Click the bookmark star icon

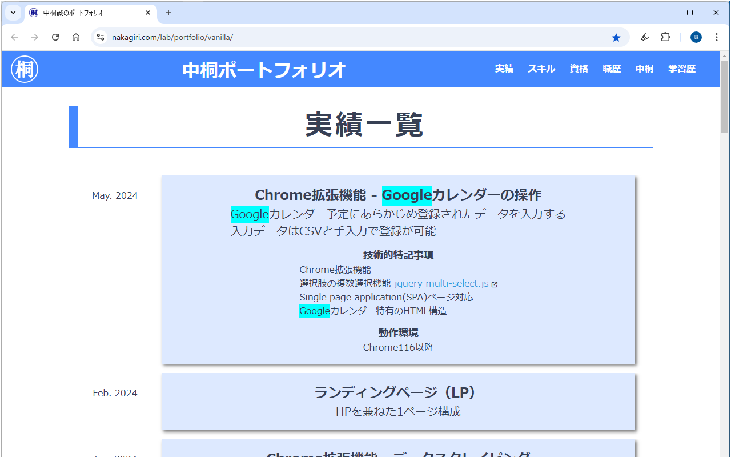click(616, 37)
